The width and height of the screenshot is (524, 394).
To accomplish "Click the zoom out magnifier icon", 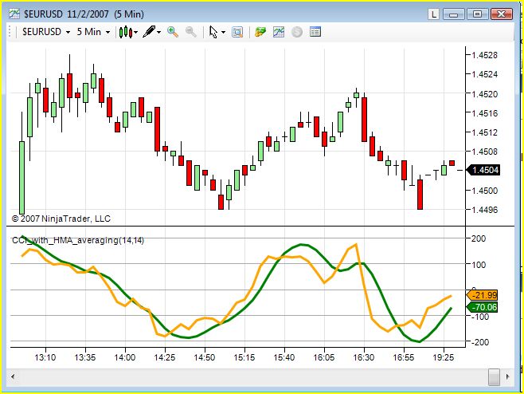I will click(x=191, y=32).
